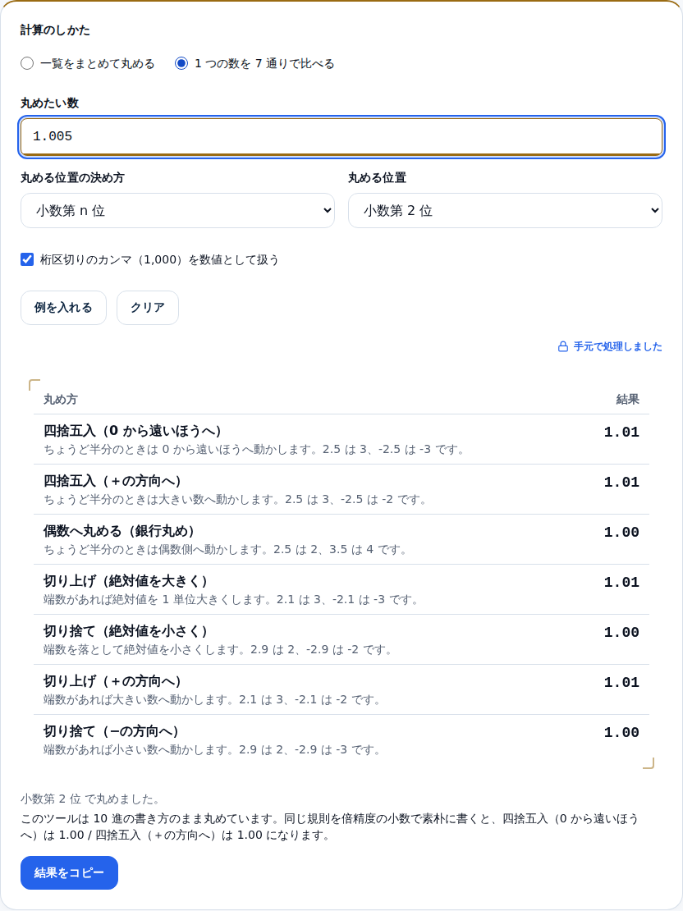Click the 1.01 result for 切り上げ（絶対値を大きく）
Screen dimensions: 683x911
pyautogui.click(x=621, y=582)
